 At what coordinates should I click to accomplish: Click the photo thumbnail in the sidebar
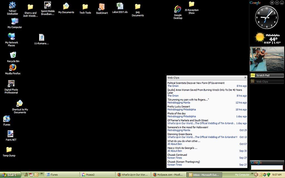[267, 59]
